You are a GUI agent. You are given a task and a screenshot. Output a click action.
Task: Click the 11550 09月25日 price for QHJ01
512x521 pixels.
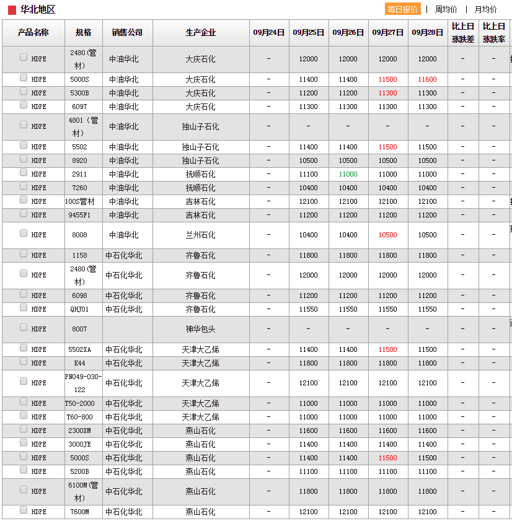click(309, 309)
